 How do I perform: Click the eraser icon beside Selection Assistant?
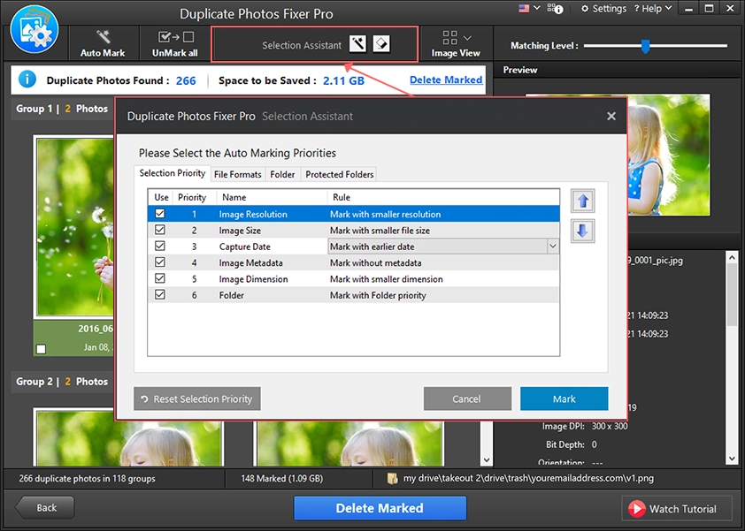click(x=381, y=44)
